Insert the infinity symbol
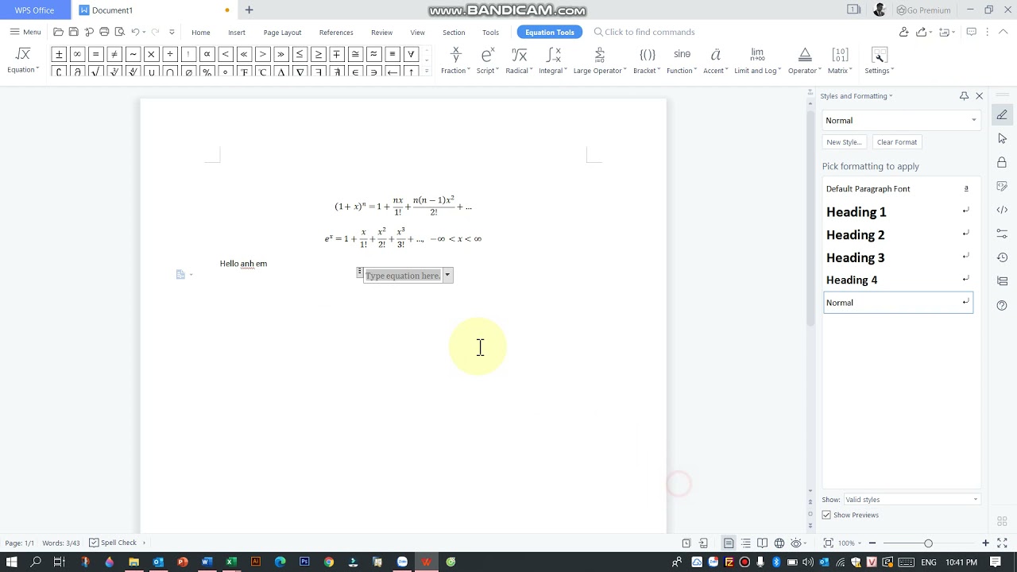The height and width of the screenshot is (572, 1017). pos(77,54)
